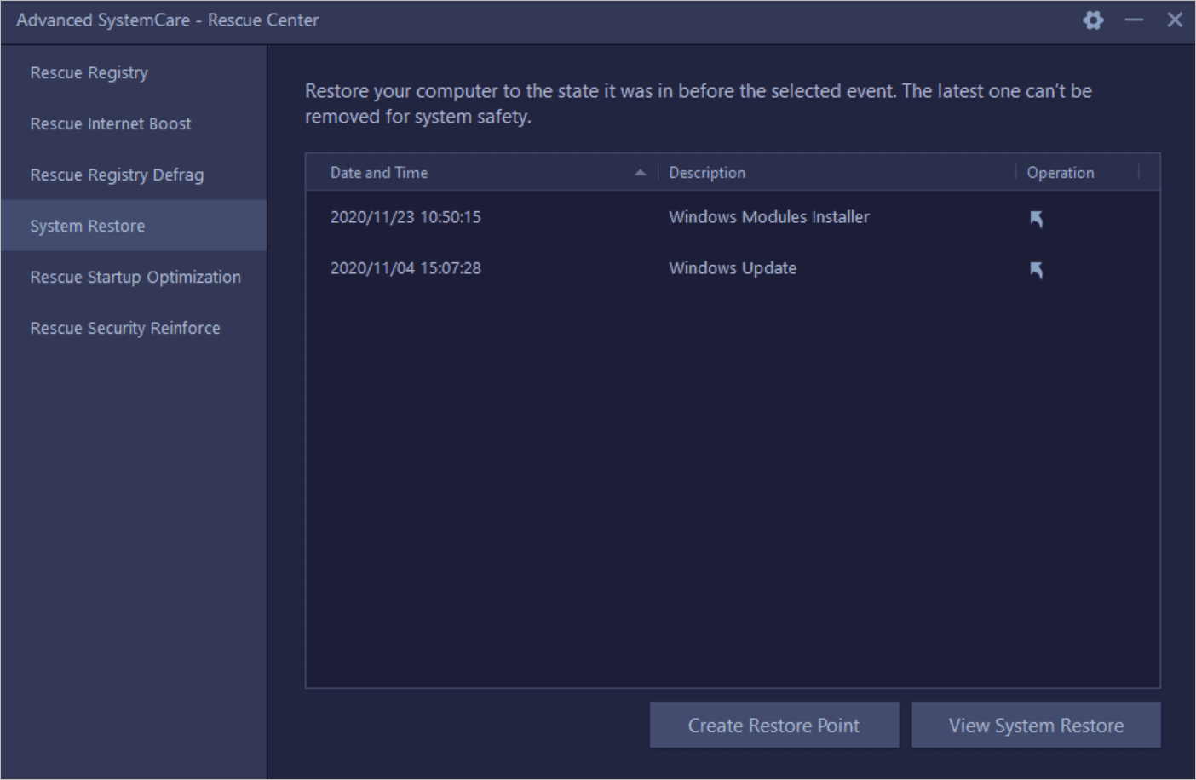The height and width of the screenshot is (780, 1196).
Task: Open Rescue Internet Boost section
Action: click(x=134, y=123)
